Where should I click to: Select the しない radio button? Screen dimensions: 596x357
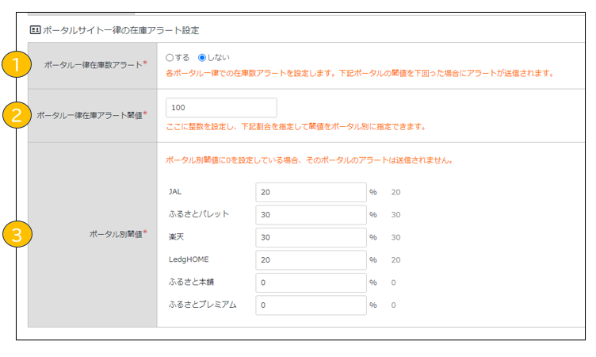click(x=202, y=58)
